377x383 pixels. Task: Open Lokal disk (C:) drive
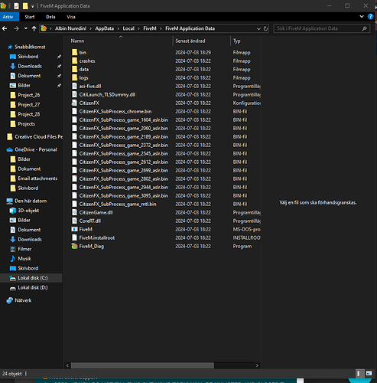[33, 278]
